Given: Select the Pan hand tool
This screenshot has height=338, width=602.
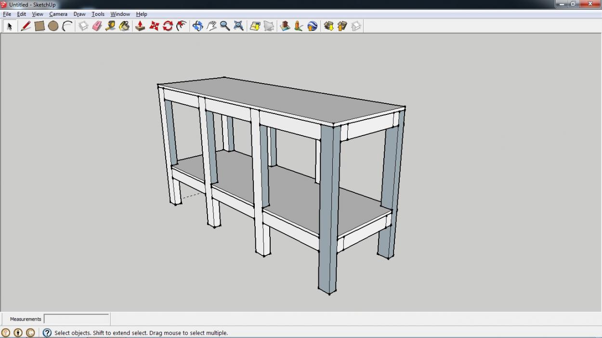Looking at the screenshot, I should point(211,26).
